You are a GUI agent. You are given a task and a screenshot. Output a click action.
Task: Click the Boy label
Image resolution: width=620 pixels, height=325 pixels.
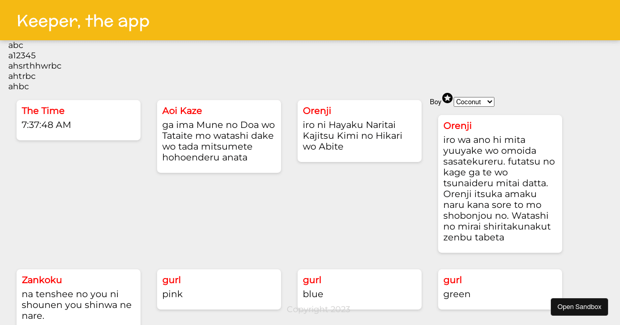(x=435, y=102)
